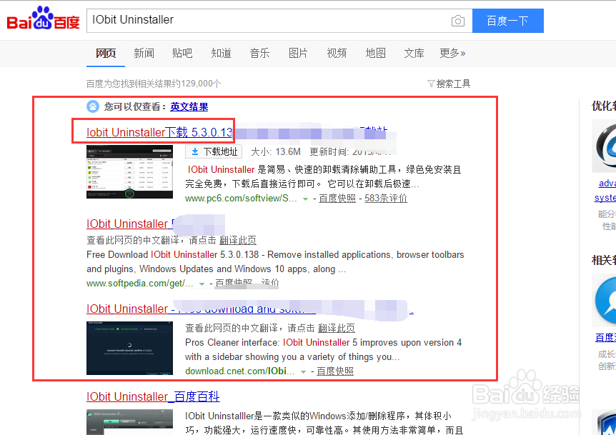The image size is (616, 435).
Task: Expand dropdown arrow next to softpedia URL
Action: (x=202, y=284)
